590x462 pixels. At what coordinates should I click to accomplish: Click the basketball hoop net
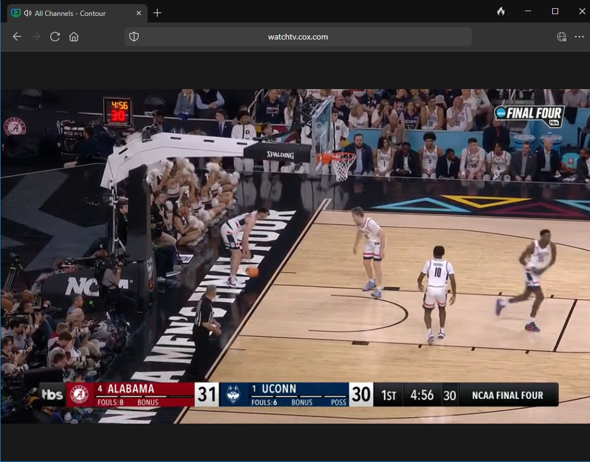tap(343, 167)
